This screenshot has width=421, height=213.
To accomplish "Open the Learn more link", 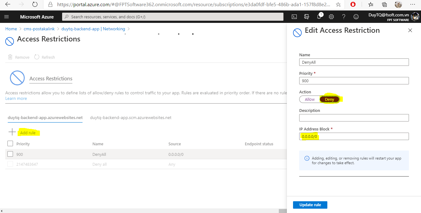I will [x=16, y=98].
